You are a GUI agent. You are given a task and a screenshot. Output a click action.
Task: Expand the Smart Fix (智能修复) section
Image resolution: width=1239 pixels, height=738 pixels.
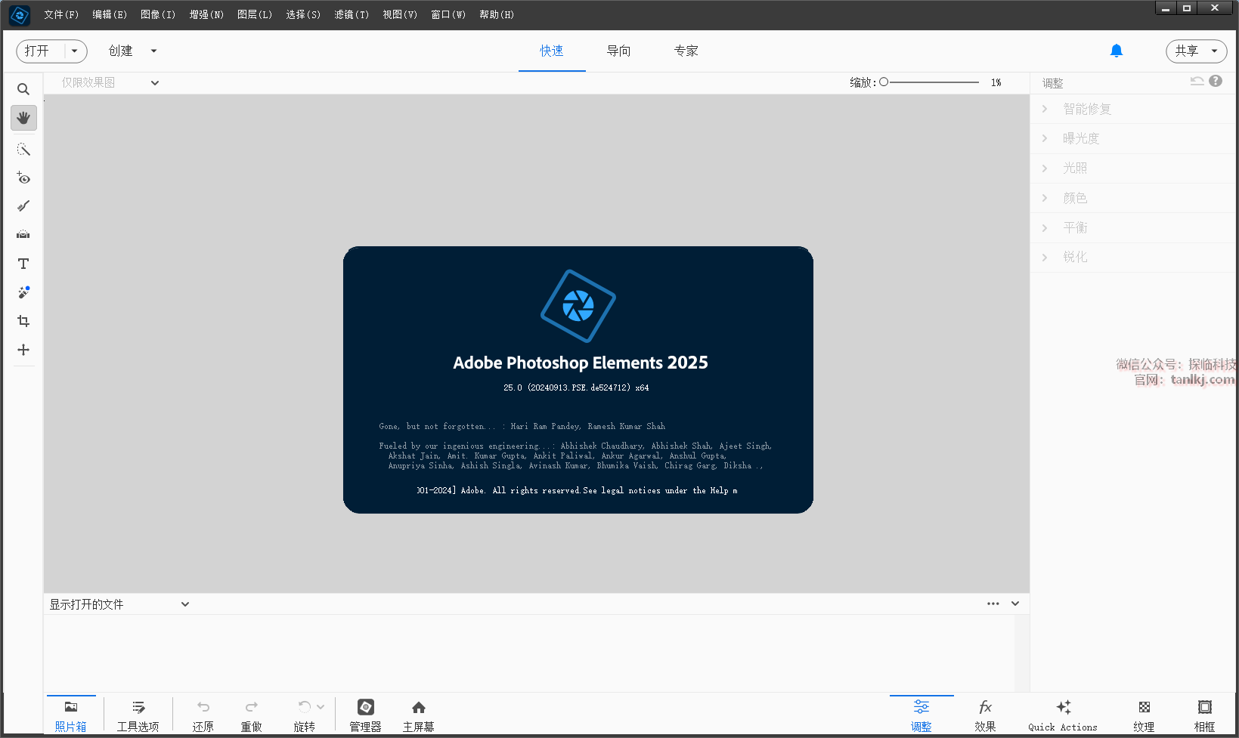[1086, 109]
